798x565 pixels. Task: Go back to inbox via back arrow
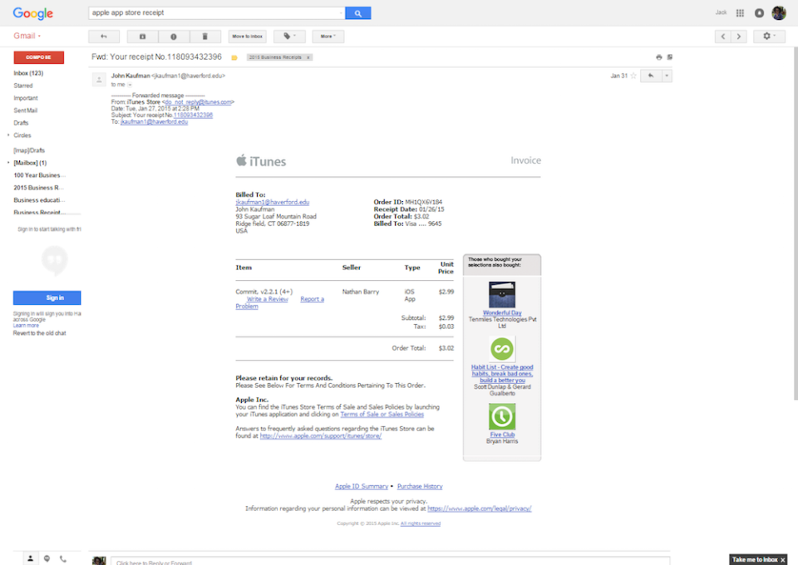coord(102,37)
